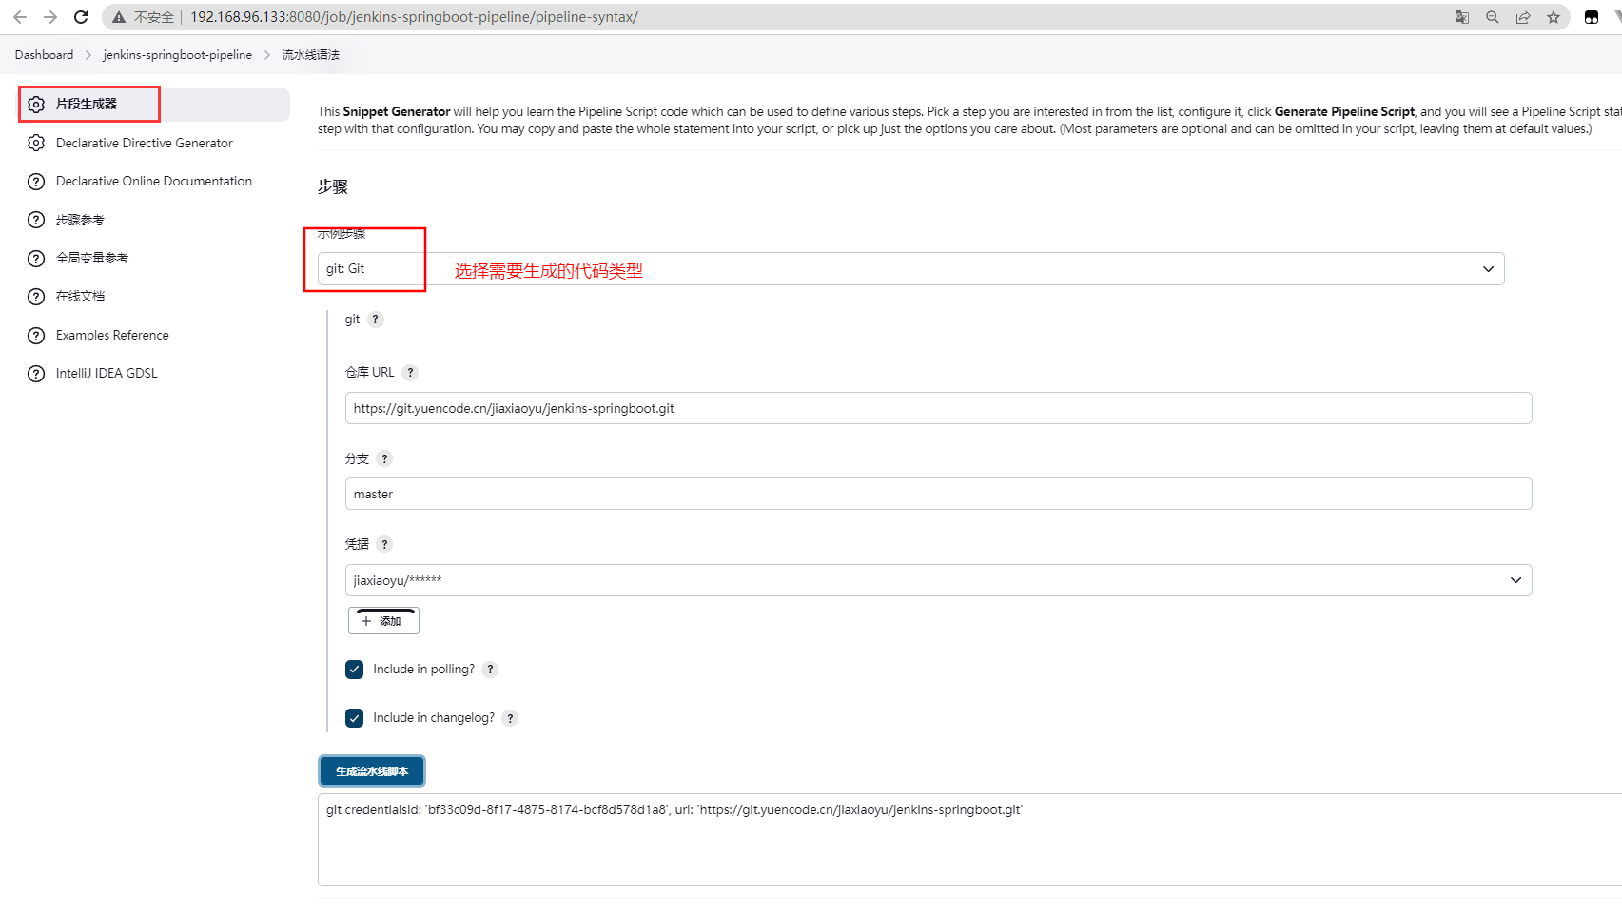Image resolution: width=1622 pixels, height=914 pixels.
Task: Click the browser address bar URL
Action: click(414, 17)
